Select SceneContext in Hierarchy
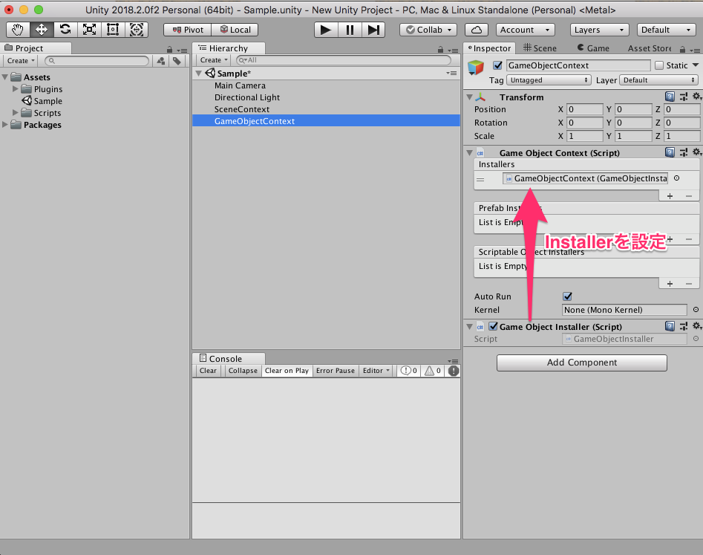This screenshot has height=555, width=703. point(242,109)
